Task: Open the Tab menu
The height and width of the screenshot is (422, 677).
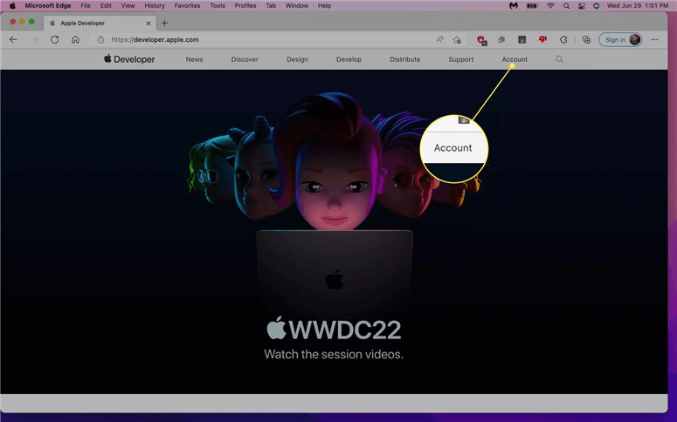Action: click(x=271, y=5)
